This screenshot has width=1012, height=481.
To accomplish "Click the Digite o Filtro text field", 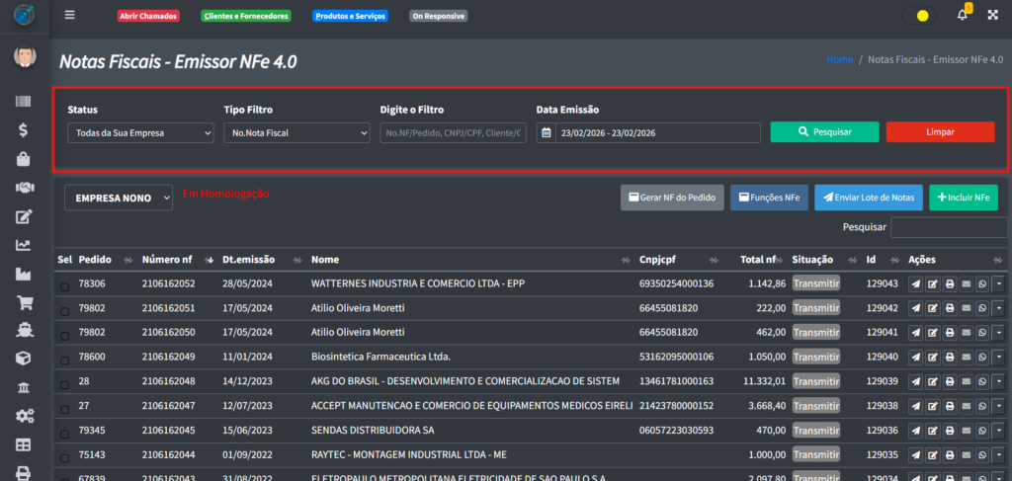I will [453, 132].
